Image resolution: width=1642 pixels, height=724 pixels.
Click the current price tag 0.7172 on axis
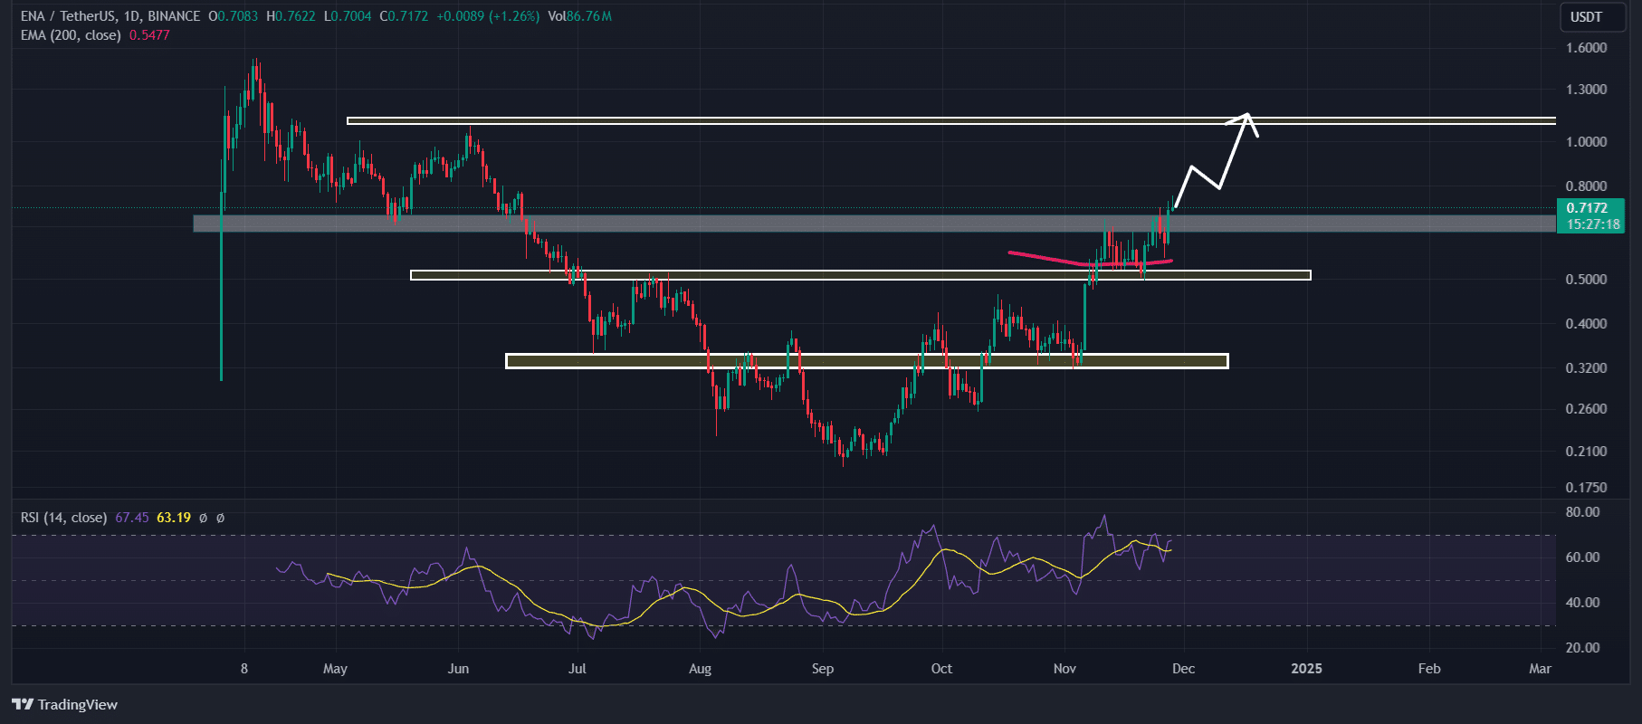(x=1587, y=208)
